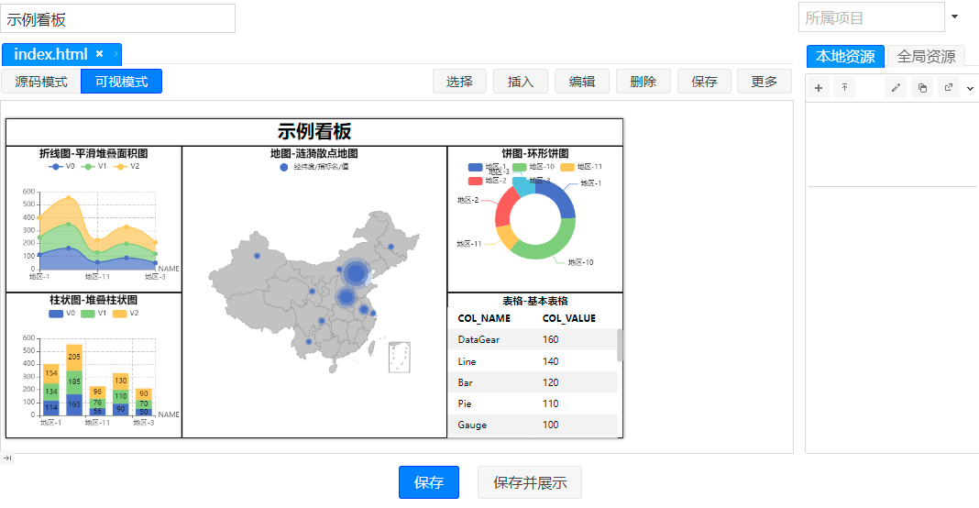
Task: Click the 保存并展示 button
Action: pyautogui.click(x=530, y=482)
